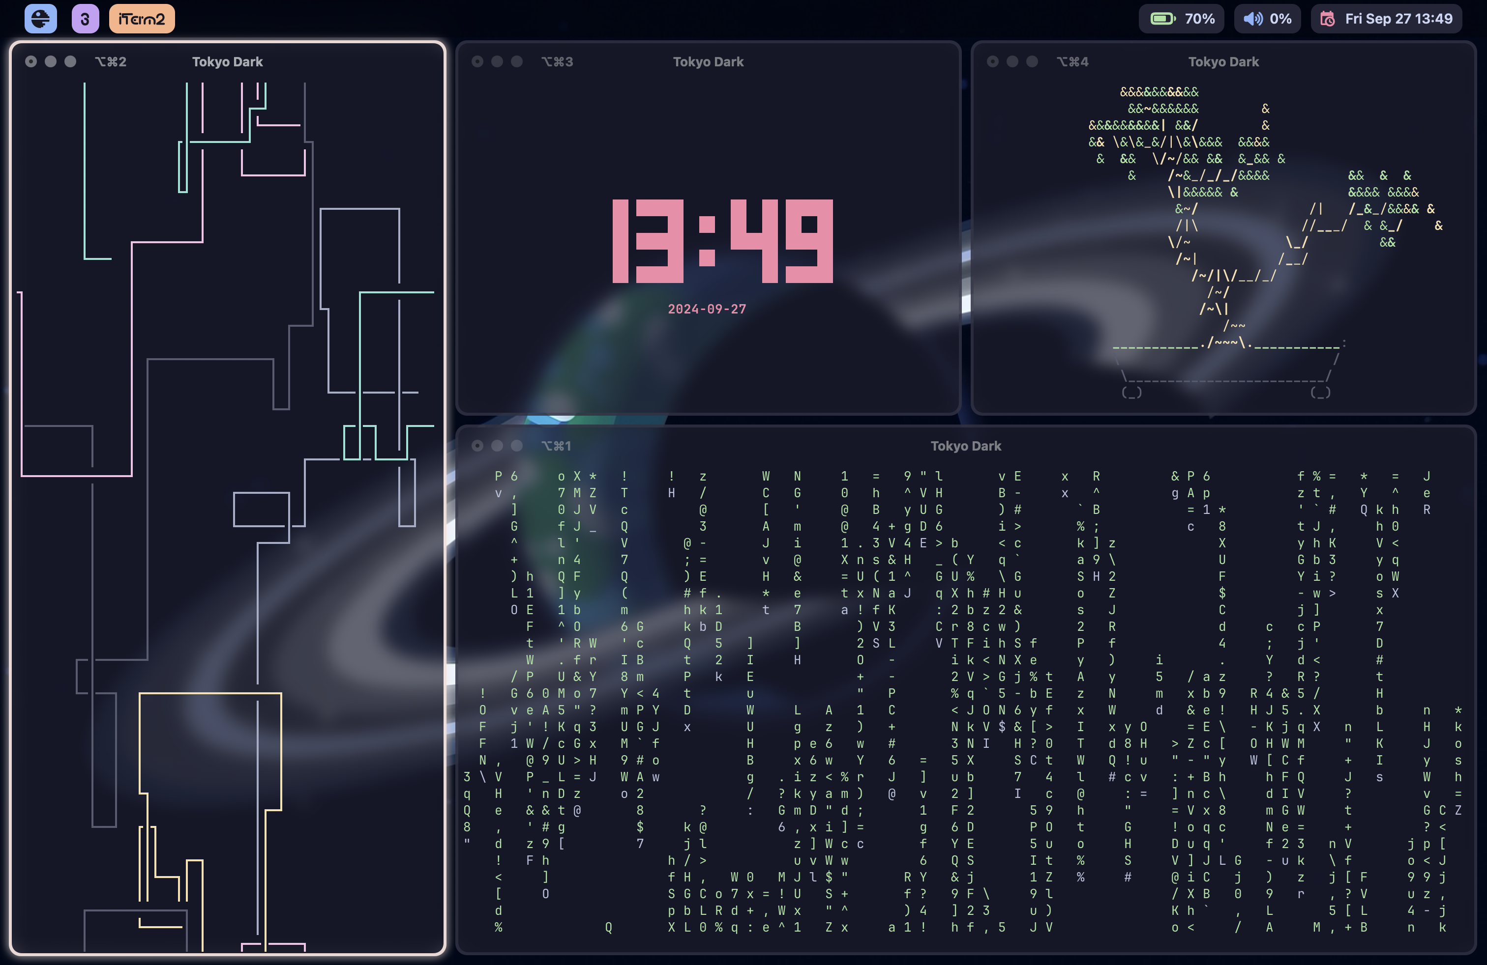Screen dimensions: 1487x965
Task: Click the Tokyo Dark title of ⌥⌘2 window
Action: click(227, 62)
